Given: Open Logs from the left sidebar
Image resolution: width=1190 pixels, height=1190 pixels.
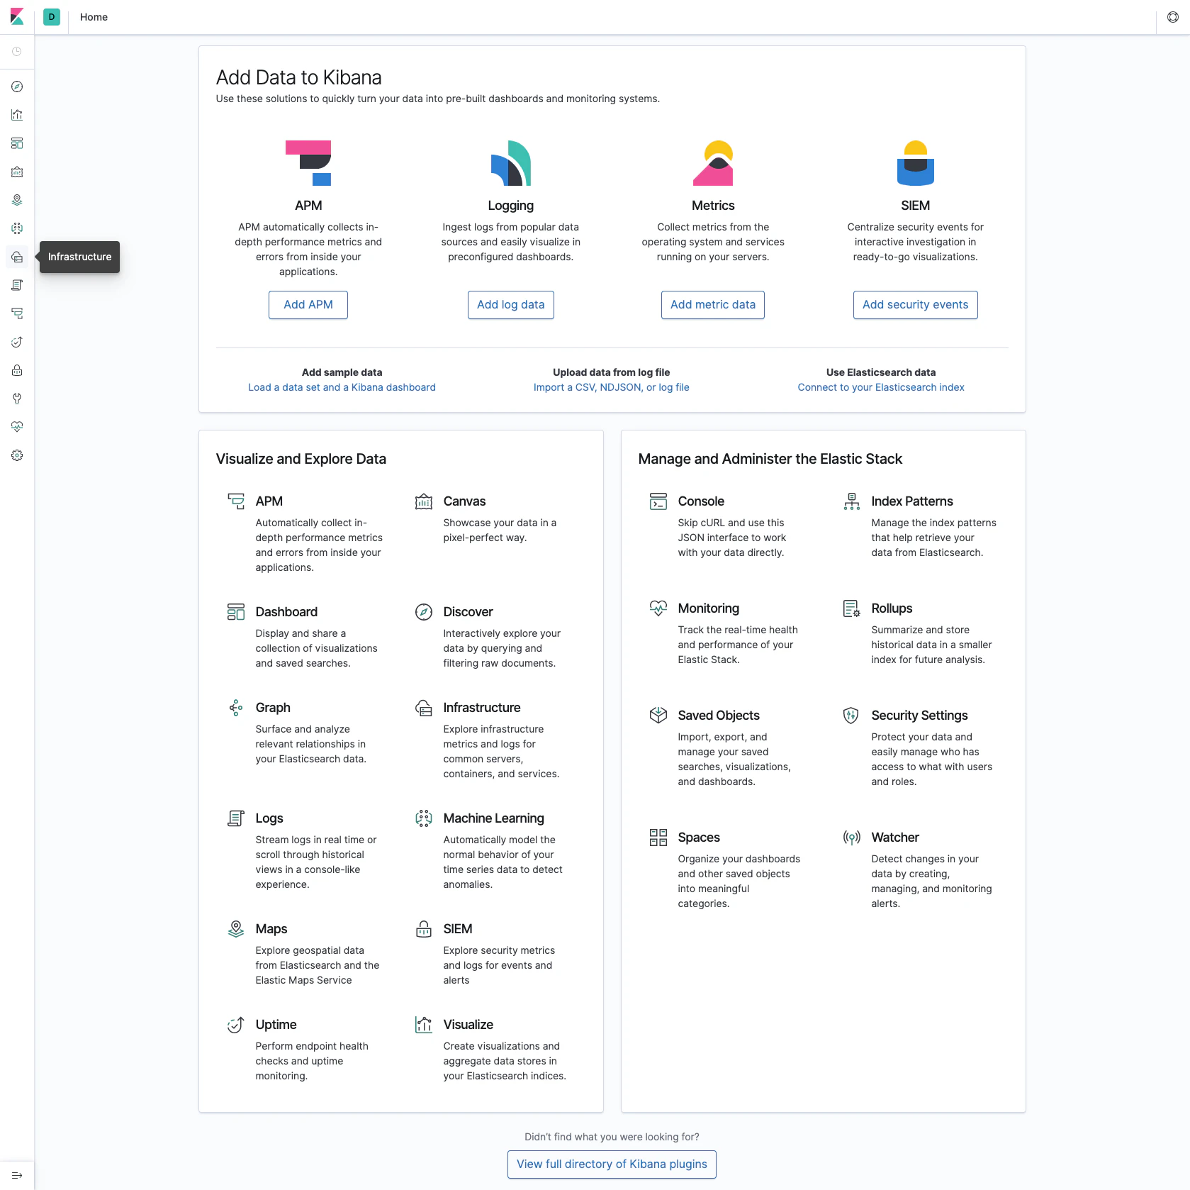Looking at the screenshot, I should click(x=17, y=285).
